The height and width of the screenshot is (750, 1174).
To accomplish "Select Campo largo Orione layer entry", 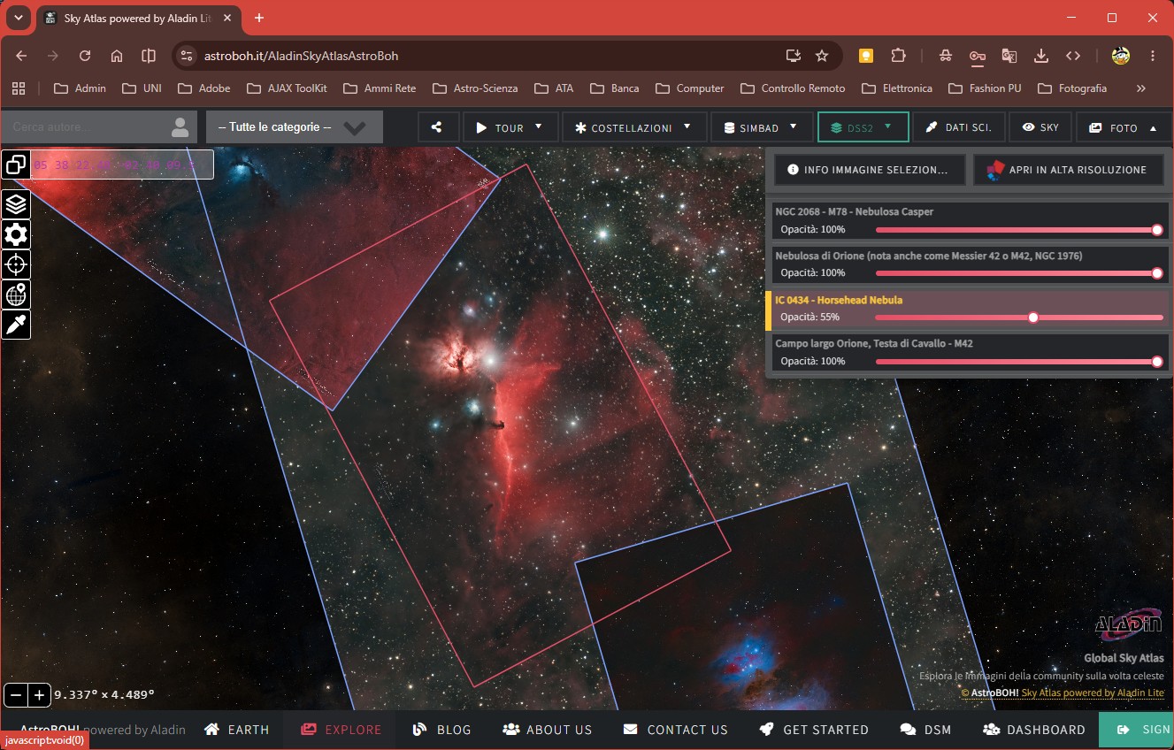I will (x=969, y=352).
